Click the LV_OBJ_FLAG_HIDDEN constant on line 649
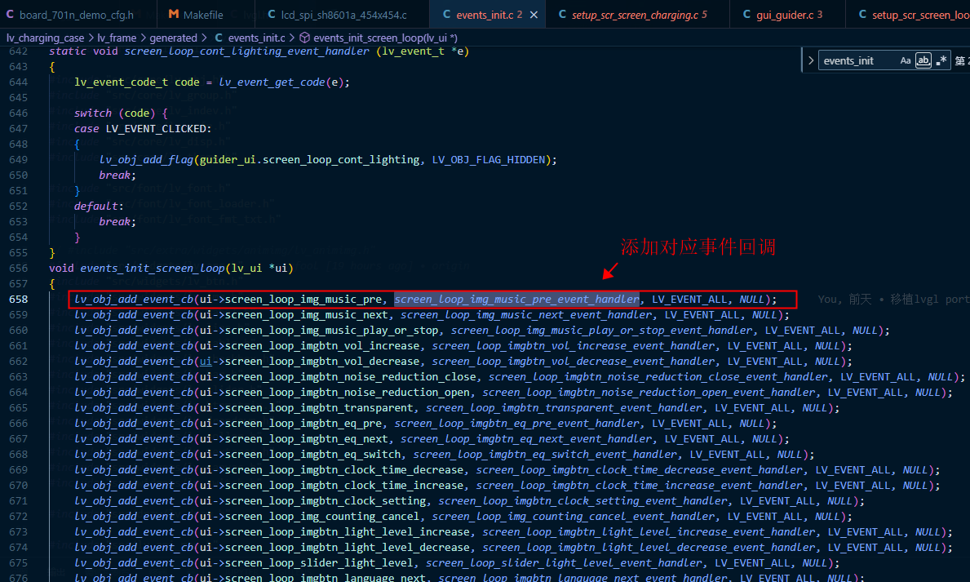Screen dimensions: 970x582 tap(489, 160)
